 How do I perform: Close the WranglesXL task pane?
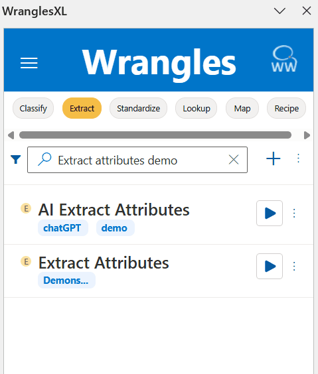[307, 11]
